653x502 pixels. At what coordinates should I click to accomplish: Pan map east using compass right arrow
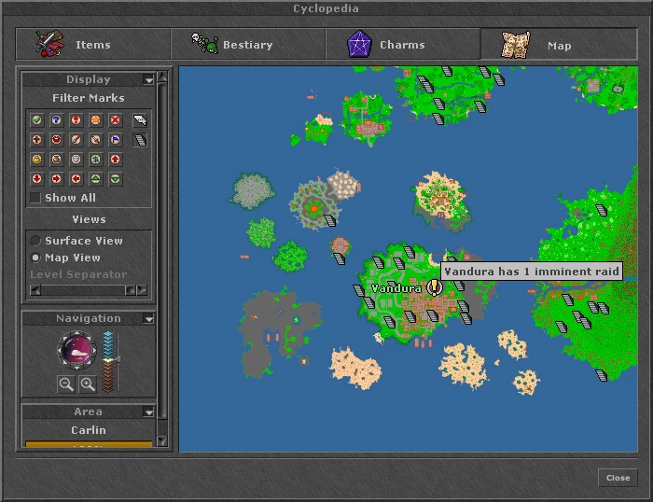(94, 351)
